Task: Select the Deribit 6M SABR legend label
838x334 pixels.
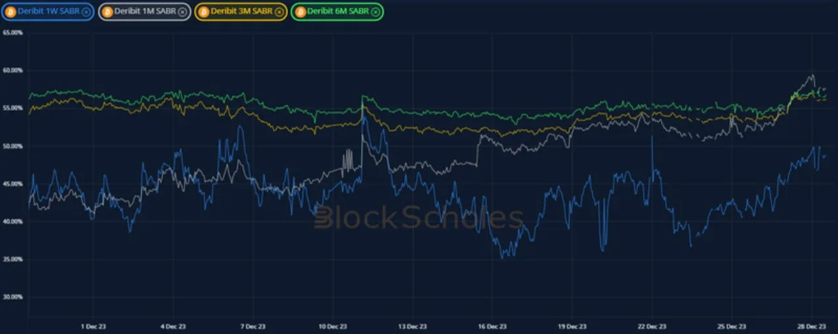Action: (337, 11)
